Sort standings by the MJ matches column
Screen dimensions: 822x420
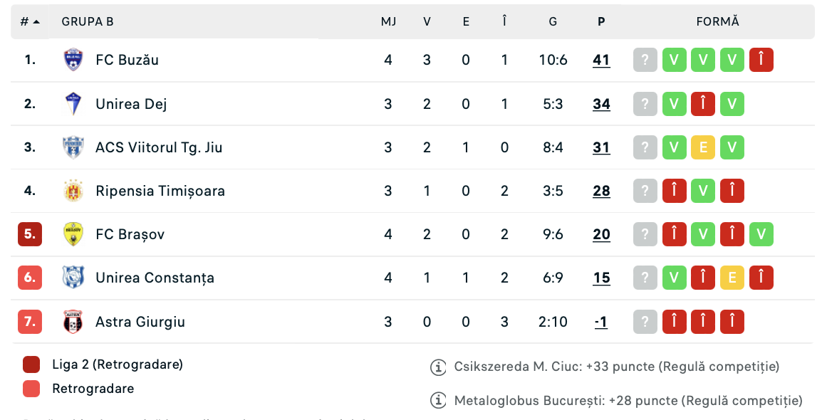pos(388,21)
